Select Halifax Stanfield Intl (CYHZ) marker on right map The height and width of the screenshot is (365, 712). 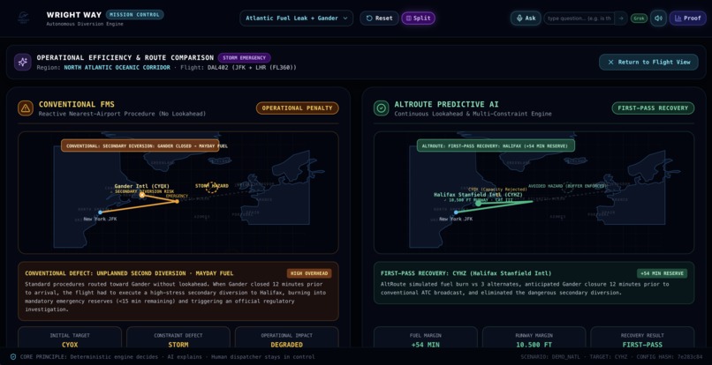[x=478, y=203]
